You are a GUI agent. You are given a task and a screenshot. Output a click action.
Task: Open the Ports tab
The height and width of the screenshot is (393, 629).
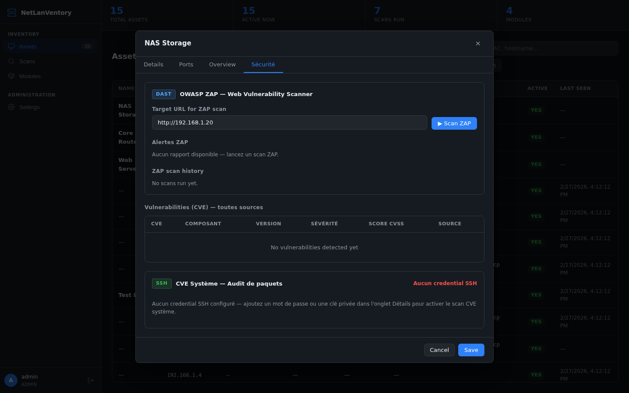[x=186, y=65]
